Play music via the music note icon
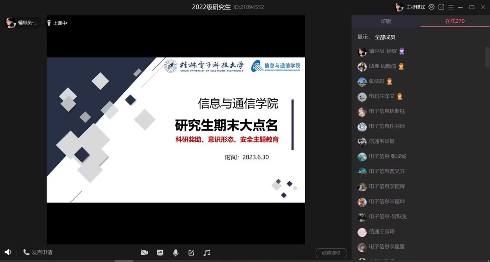 click(x=206, y=253)
